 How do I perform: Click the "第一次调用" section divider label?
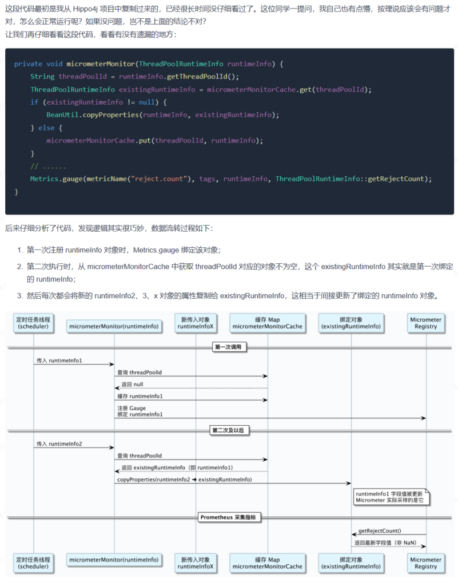(230, 347)
